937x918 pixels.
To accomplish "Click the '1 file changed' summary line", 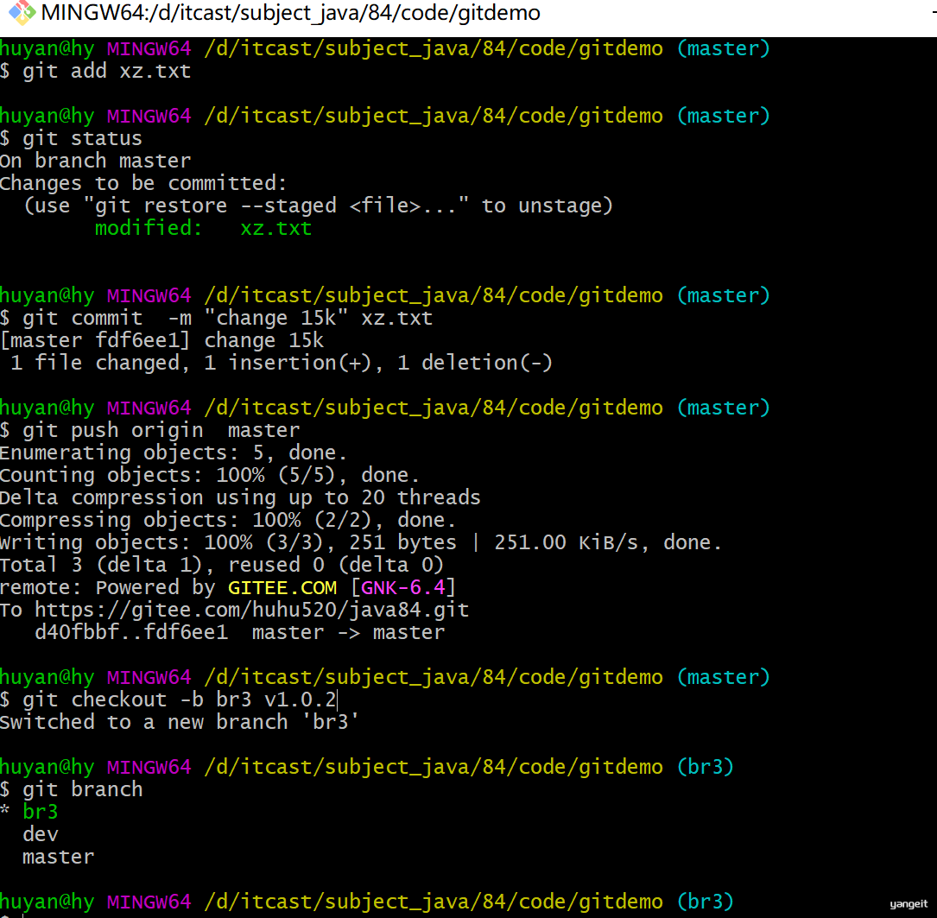I will [x=282, y=363].
